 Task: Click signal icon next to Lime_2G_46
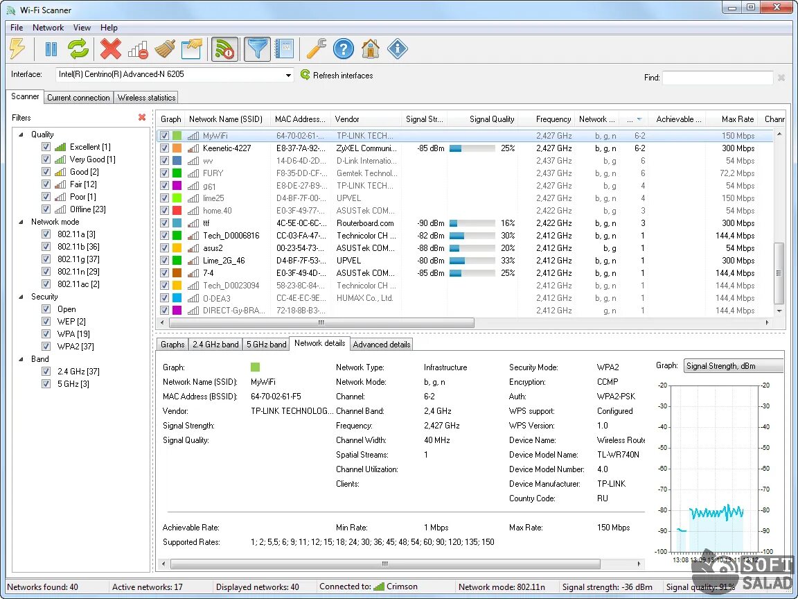point(193,261)
